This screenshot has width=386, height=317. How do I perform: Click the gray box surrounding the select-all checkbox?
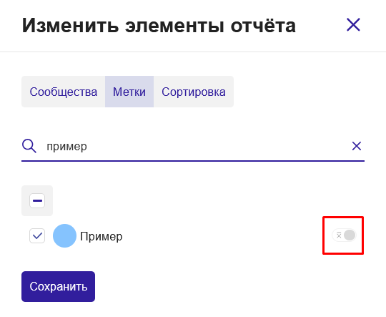click(37, 200)
